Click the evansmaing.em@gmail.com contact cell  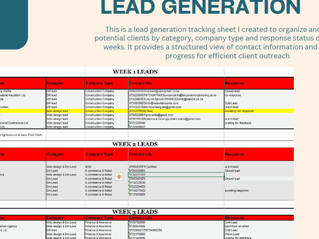click(x=176, y=107)
